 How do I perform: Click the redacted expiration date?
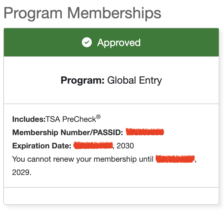click(93, 145)
